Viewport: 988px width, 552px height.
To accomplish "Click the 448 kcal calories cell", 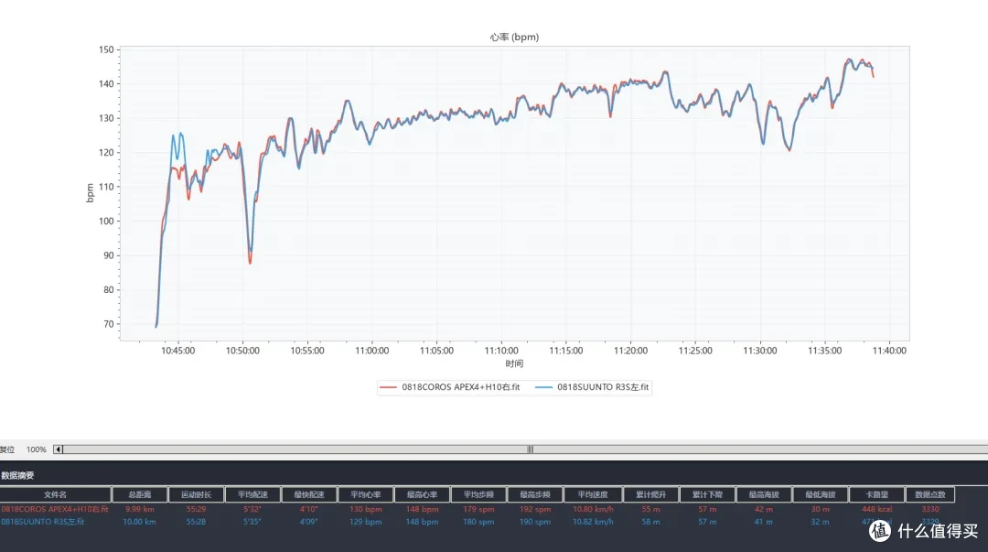I will tap(877, 509).
